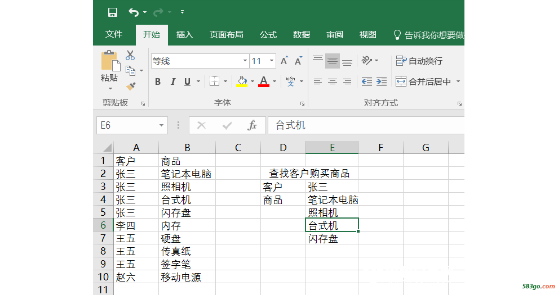
Task: Toggle Center alignment icon
Action: click(333, 82)
